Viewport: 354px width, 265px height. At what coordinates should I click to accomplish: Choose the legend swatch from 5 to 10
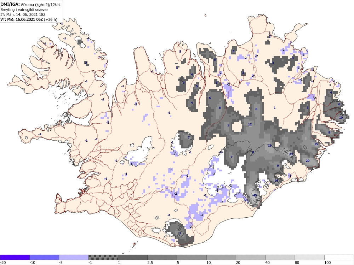[192, 257]
